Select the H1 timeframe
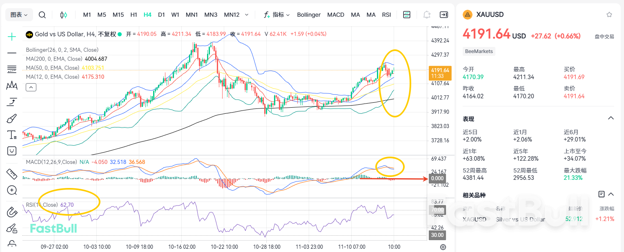The height and width of the screenshot is (252, 624). [134, 15]
